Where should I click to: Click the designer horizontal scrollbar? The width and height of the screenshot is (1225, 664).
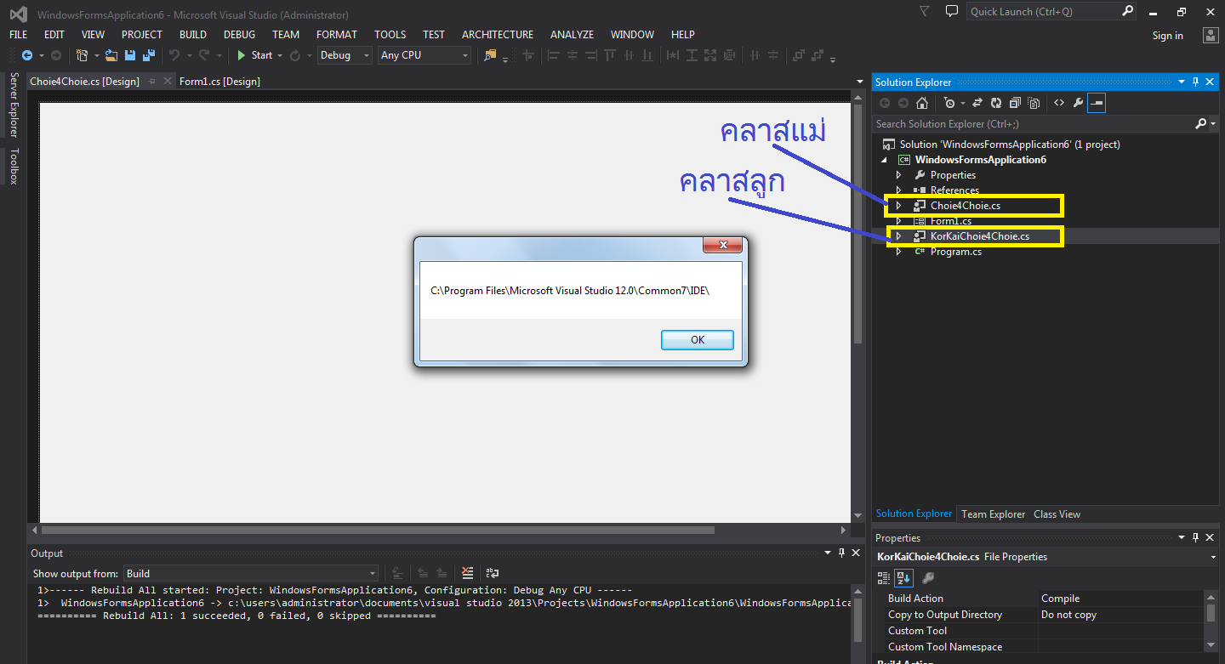click(377, 530)
